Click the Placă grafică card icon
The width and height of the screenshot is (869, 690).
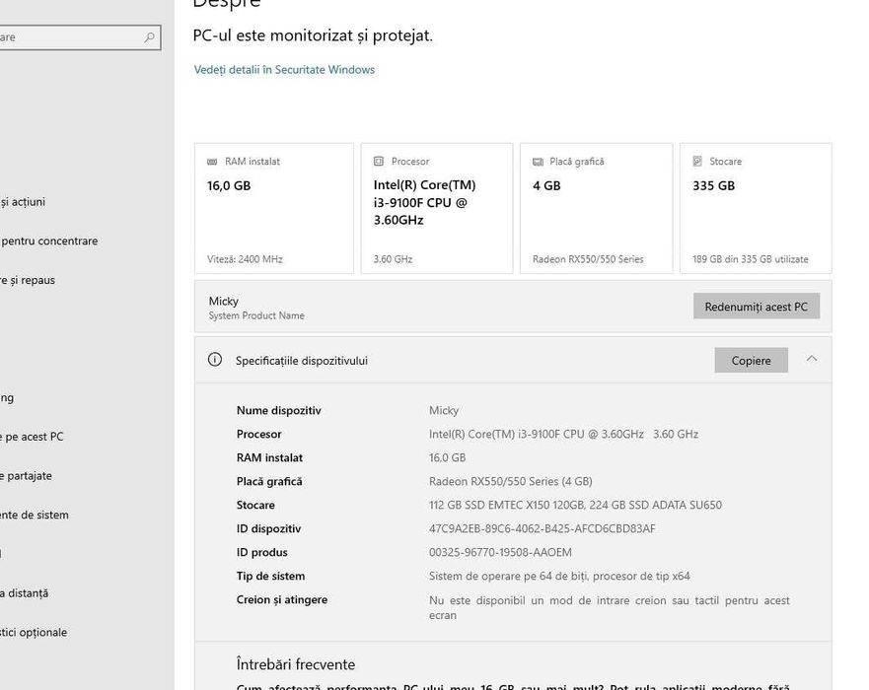538,162
